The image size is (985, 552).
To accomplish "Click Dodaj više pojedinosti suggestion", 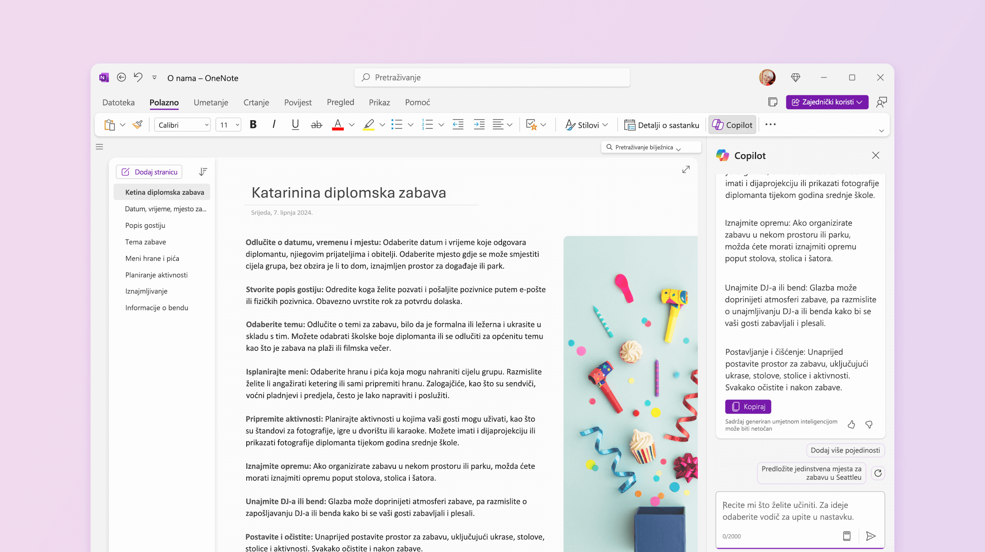I will point(846,450).
